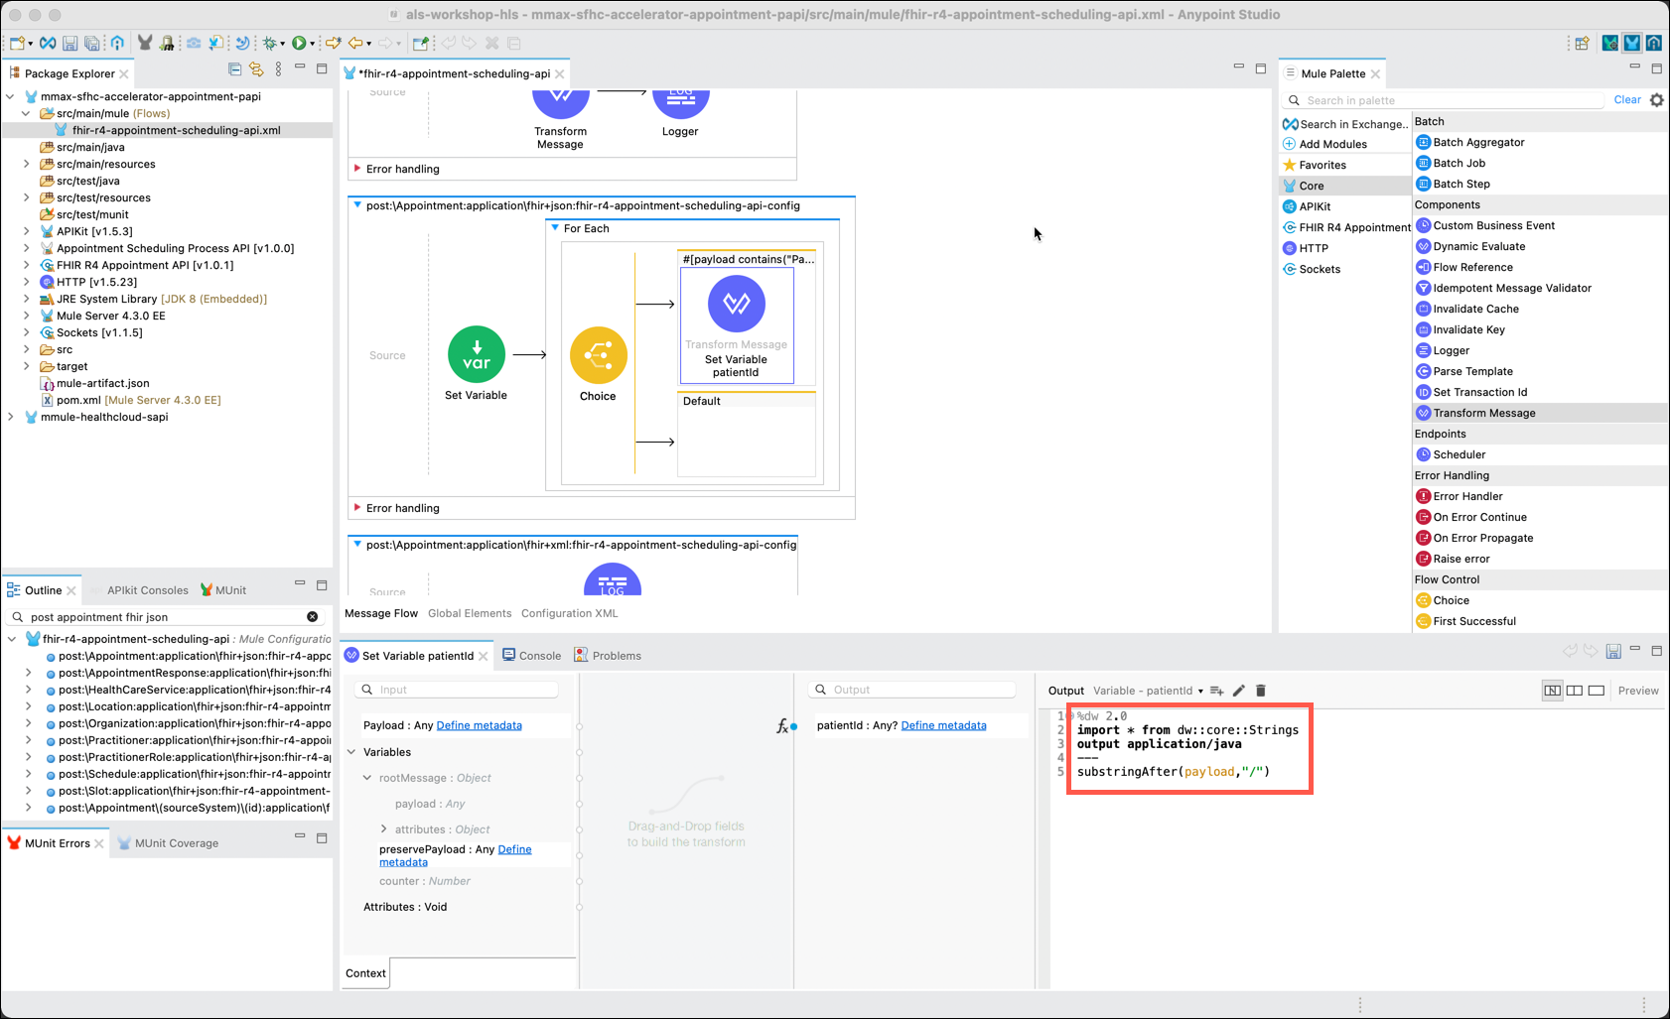Click Add Modules in the palette
The width and height of the screenshot is (1670, 1019).
tap(1324, 144)
